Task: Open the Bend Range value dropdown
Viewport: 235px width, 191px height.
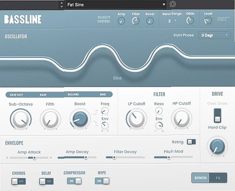Action: click(x=172, y=21)
